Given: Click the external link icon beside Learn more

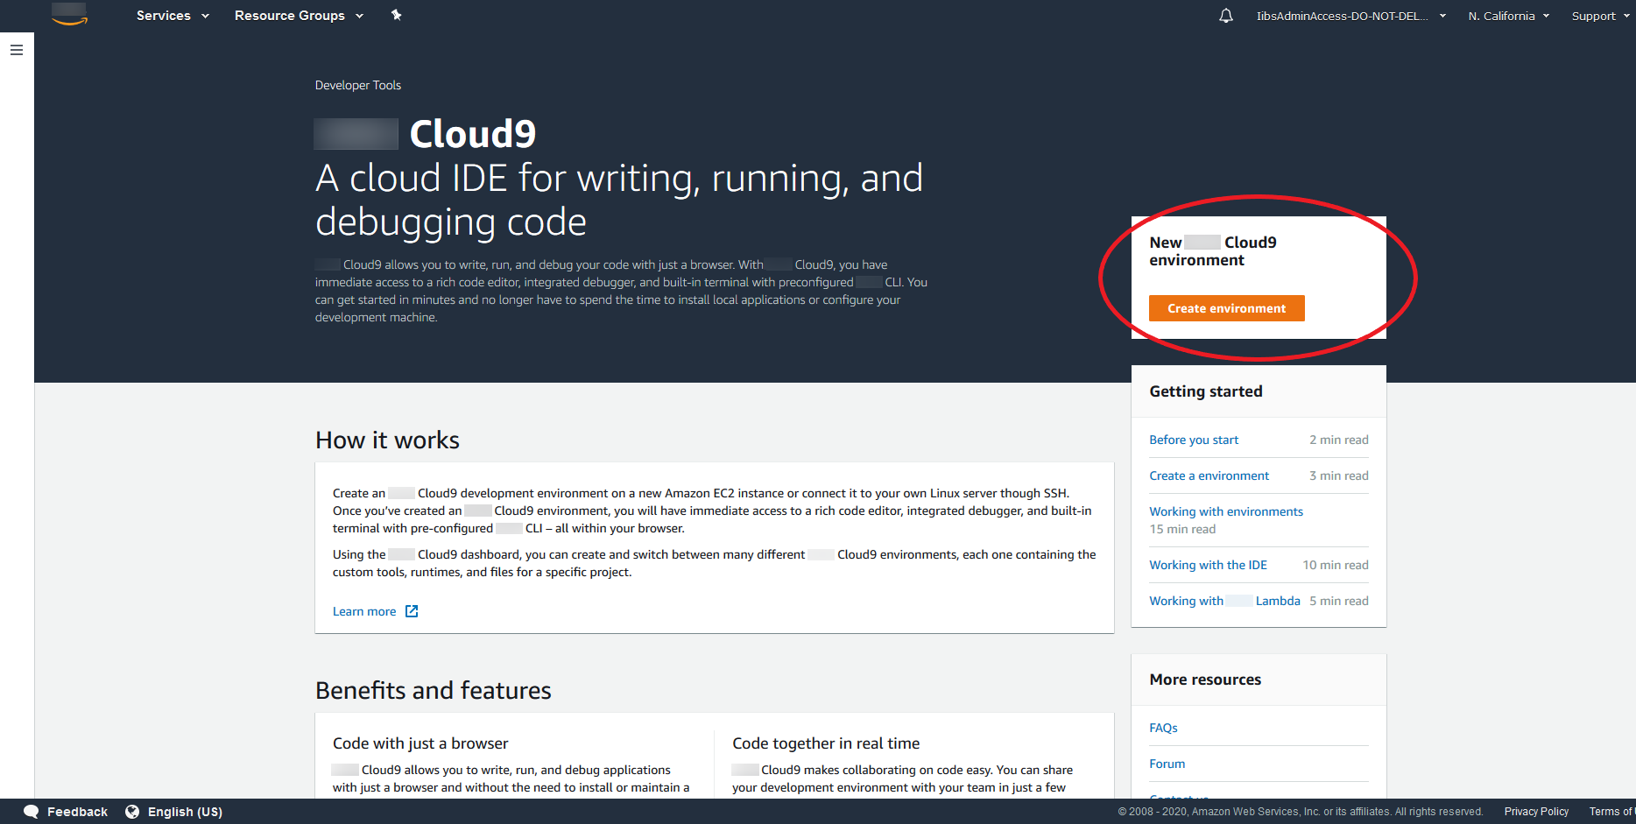Looking at the screenshot, I should click(412, 611).
